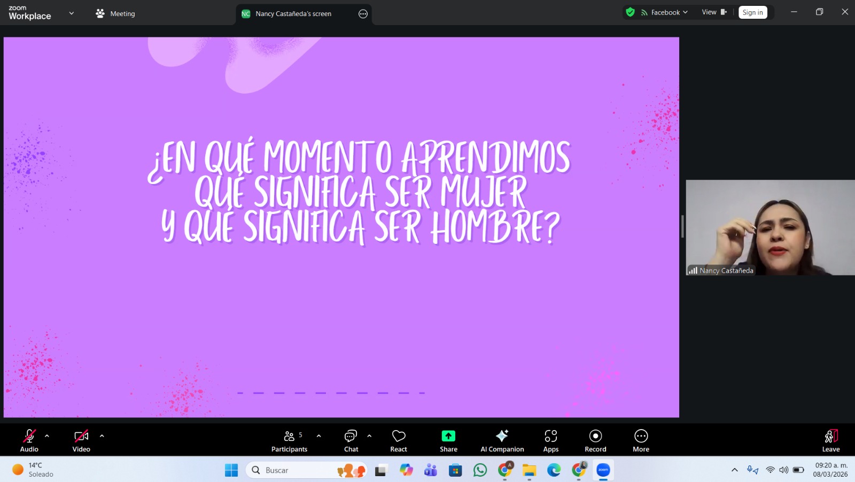The image size is (855, 482).
Task: Click the Sign in button
Action: click(x=752, y=12)
